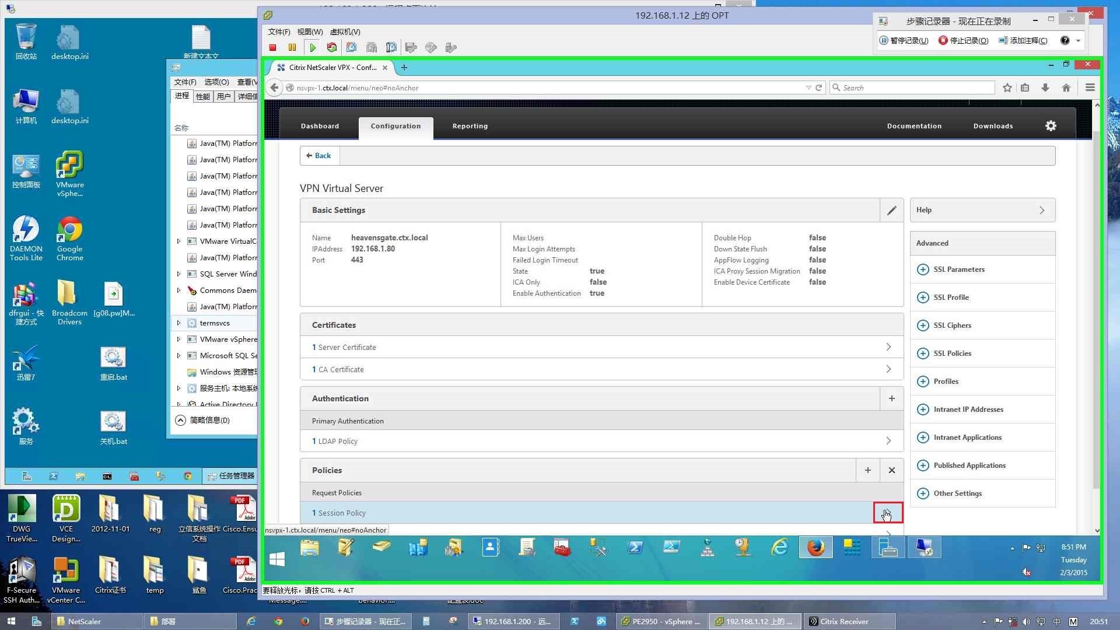The height and width of the screenshot is (630, 1120).
Task: Open URL bar history dropdown arrow
Action: (x=808, y=88)
